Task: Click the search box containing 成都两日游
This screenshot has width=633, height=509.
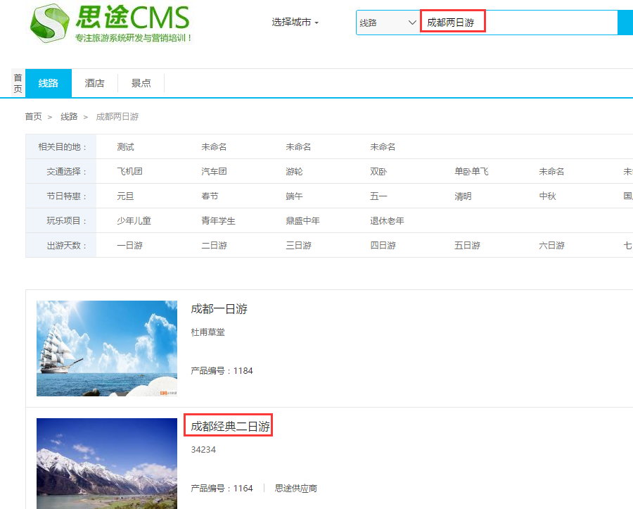Action: (517, 23)
